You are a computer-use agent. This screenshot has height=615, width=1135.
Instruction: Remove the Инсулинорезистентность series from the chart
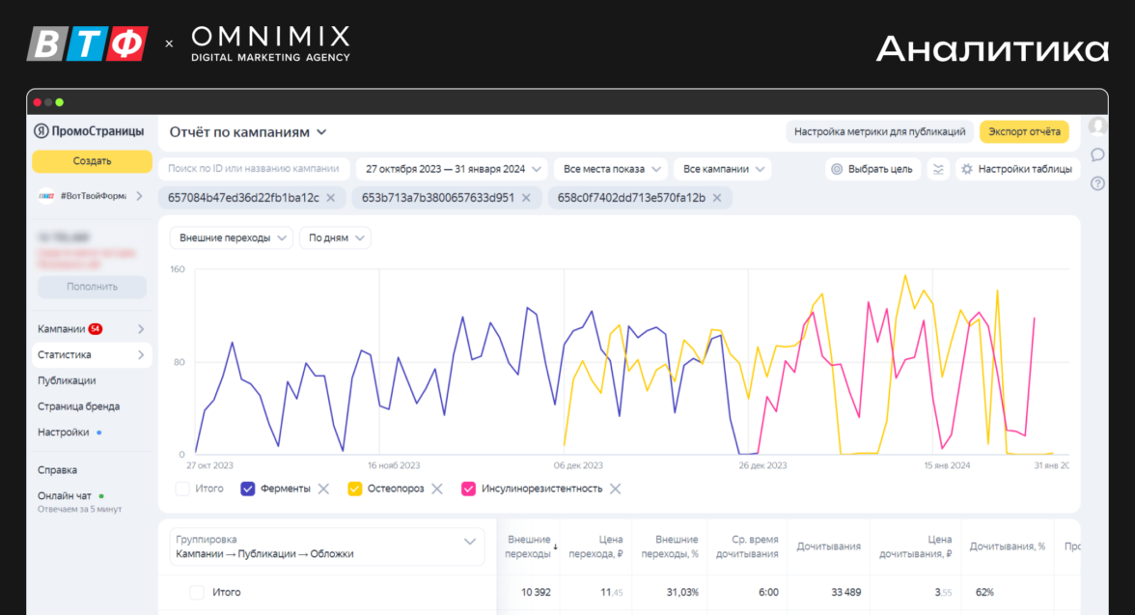coord(615,489)
